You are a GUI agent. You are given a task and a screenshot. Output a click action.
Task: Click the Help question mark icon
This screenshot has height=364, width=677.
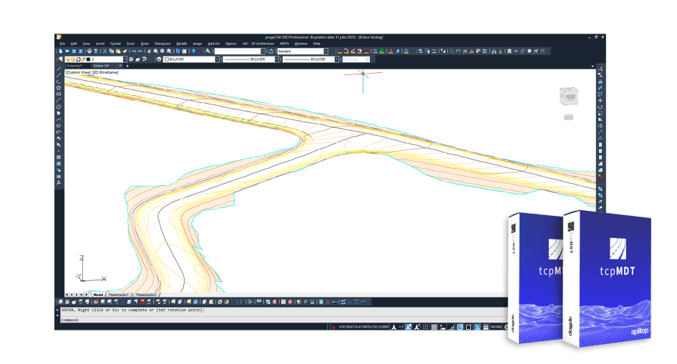(193, 51)
